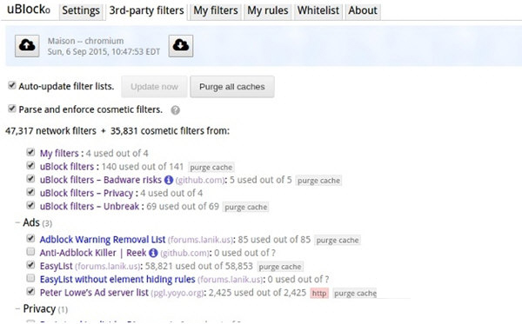Click the cloud upload icon button
This screenshot has width=522, height=324.
(x=27, y=45)
